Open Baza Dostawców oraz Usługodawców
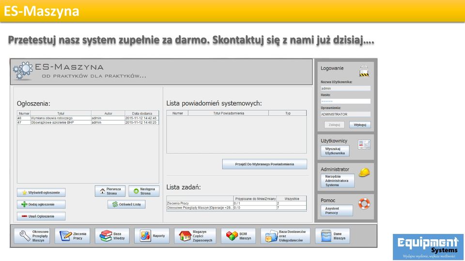Image resolution: width=465 pixels, height=261 pixels. (x=285, y=236)
